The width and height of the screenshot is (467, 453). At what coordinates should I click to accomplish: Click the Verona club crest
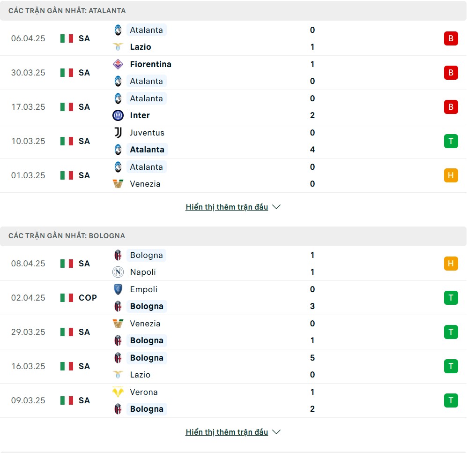click(x=118, y=392)
